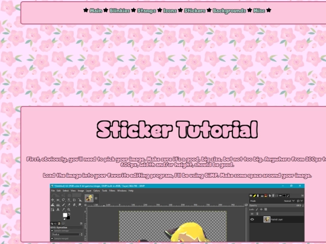Open the Edit menu in GIMP
326x244 pixels.
(59, 190)
